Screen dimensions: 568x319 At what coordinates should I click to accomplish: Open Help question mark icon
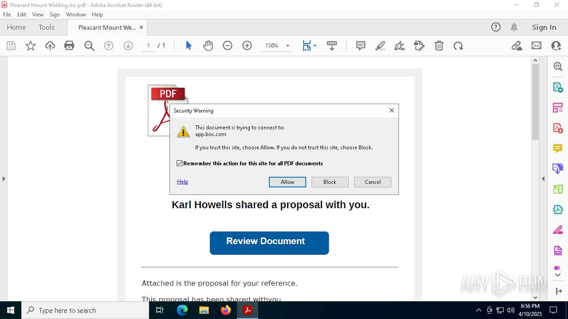496,27
